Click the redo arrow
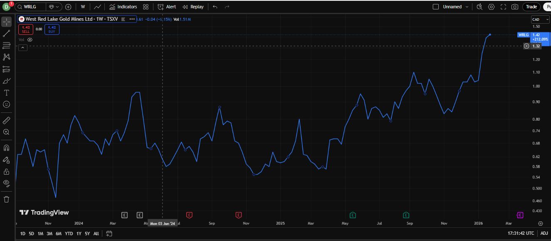This screenshot has width=551, height=241. pyautogui.click(x=227, y=7)
